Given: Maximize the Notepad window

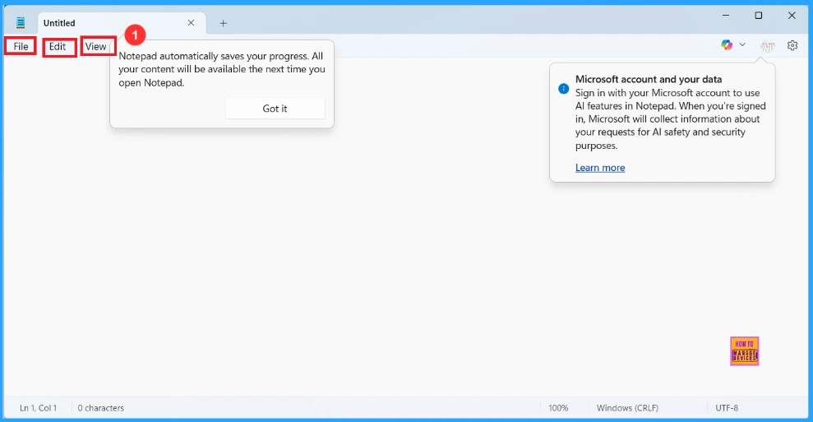Looking at the screenshot, I should 759,16.
